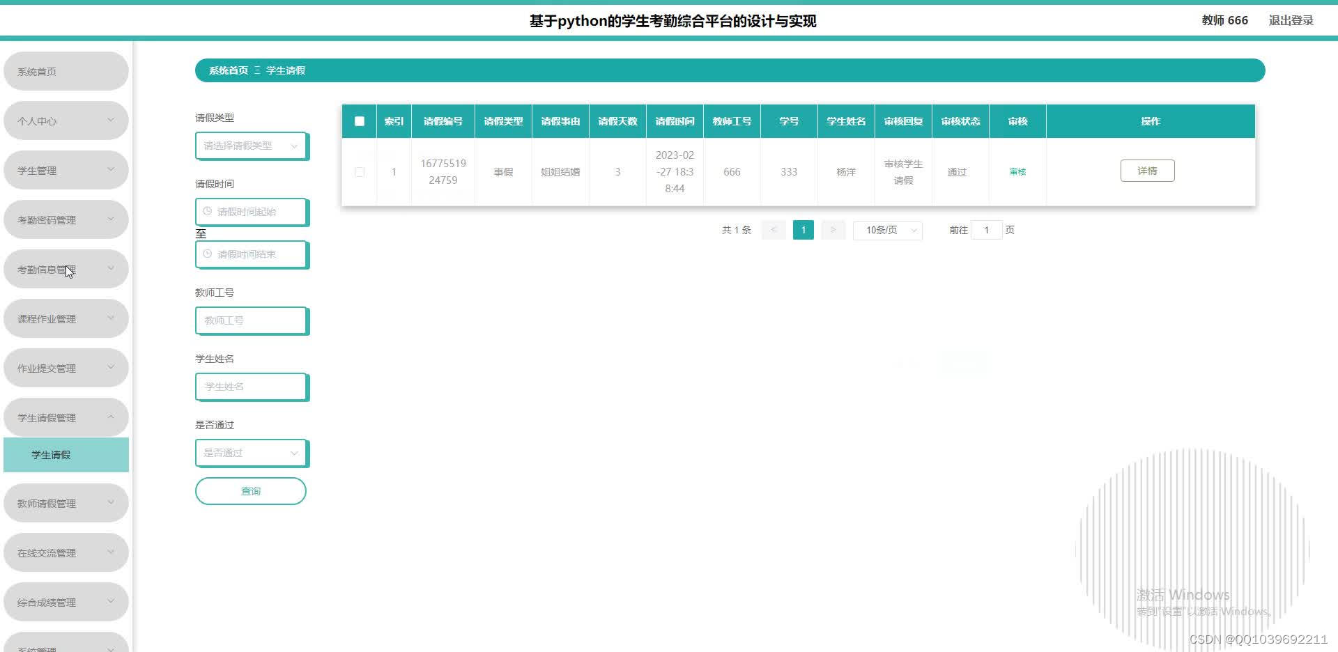
Task: Expand the 个人中心 sidebar menu
Action: (66, 121)
